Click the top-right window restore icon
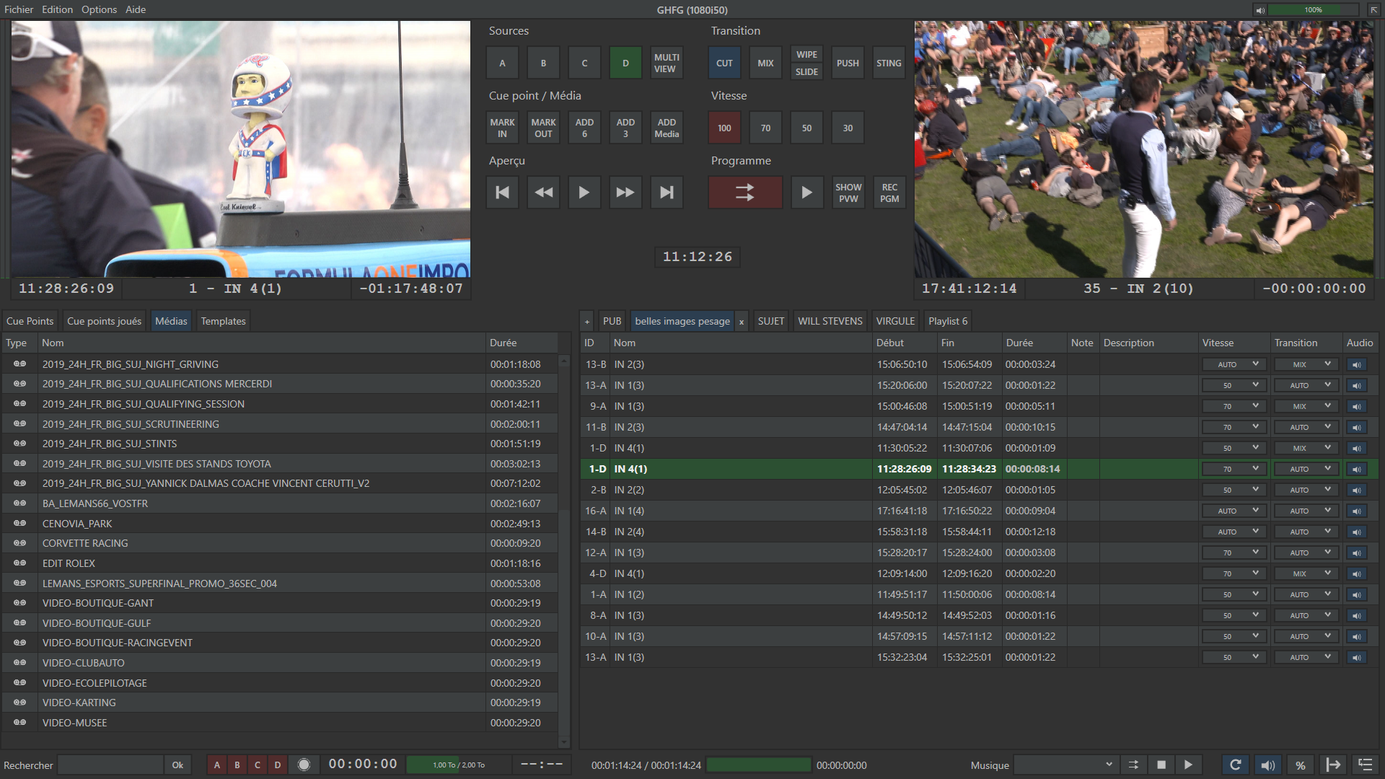 coord(1373,10)
